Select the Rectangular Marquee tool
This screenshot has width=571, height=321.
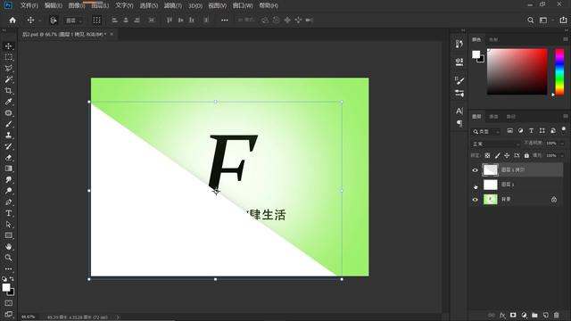8,57
